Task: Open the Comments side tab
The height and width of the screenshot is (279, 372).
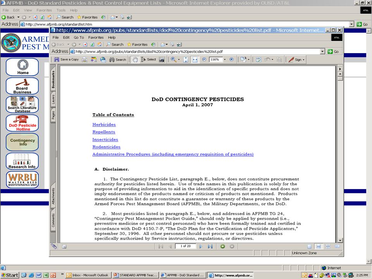Action: pyautogui.click(x=53, y=220)
